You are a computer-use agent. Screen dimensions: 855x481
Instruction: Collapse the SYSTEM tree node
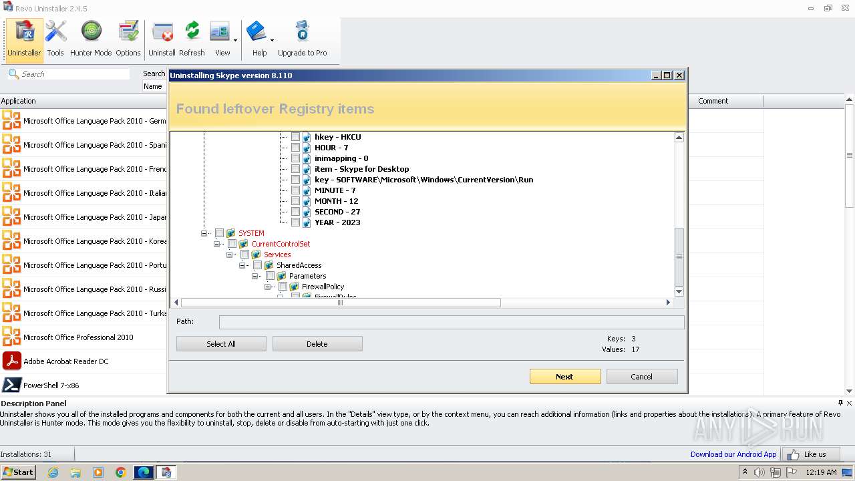tap(204, 233)
